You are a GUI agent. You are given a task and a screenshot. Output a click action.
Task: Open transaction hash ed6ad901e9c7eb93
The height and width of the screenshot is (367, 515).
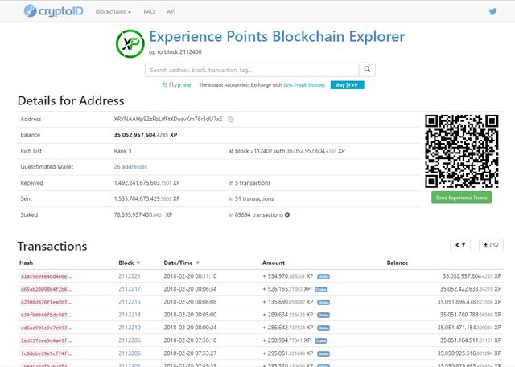pyautogui.click(x=44, y=328)
